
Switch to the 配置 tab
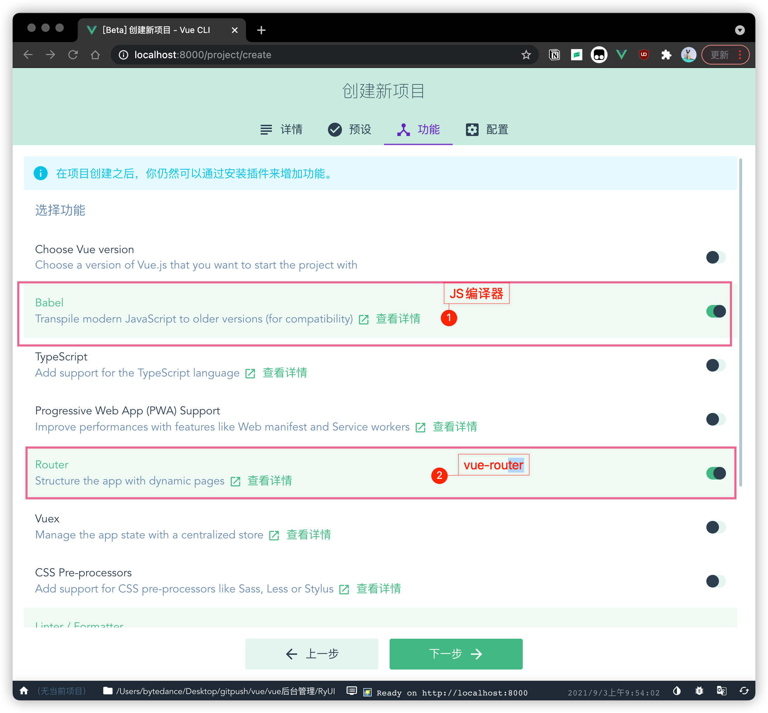tap(487, 130)
